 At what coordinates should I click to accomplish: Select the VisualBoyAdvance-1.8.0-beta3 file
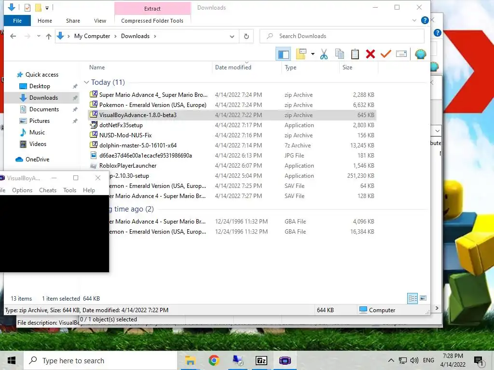(x=232, y=115)
